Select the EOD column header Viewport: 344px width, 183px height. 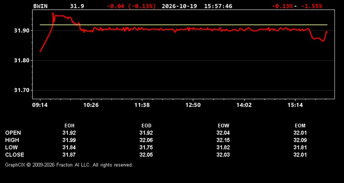[146, 126]
